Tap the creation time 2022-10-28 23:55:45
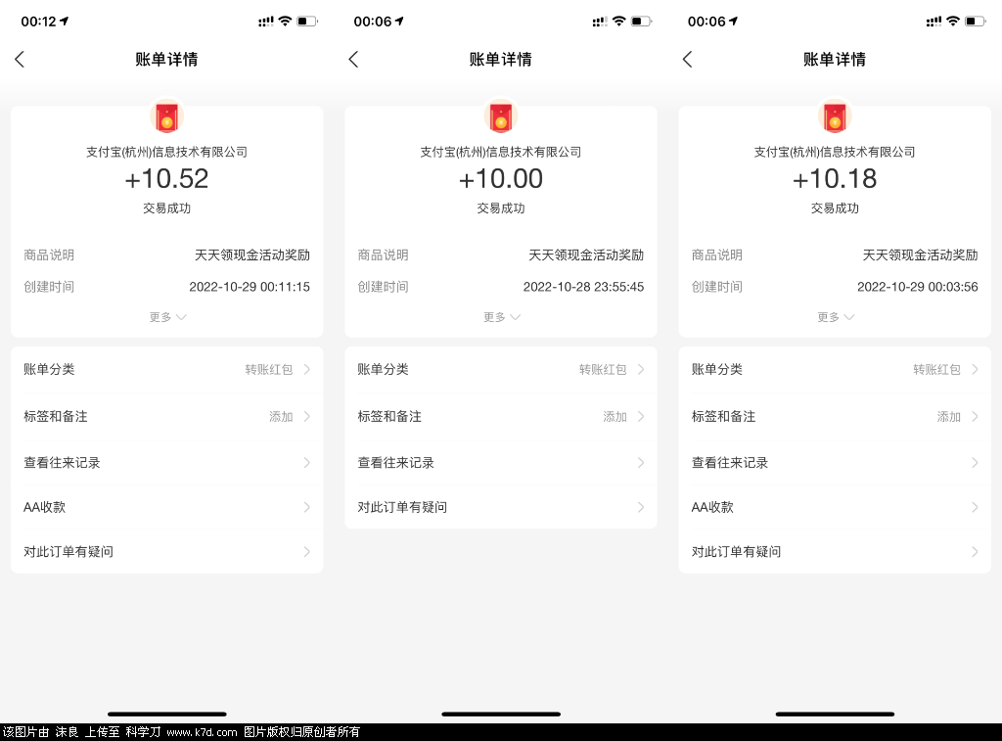This screenshot has height=741, width=1002. [583, 287]
